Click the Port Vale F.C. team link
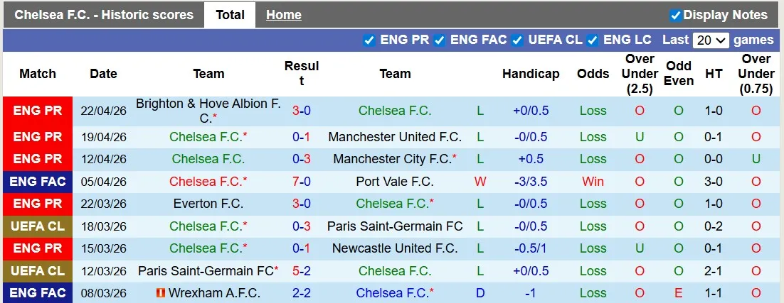 395,182
